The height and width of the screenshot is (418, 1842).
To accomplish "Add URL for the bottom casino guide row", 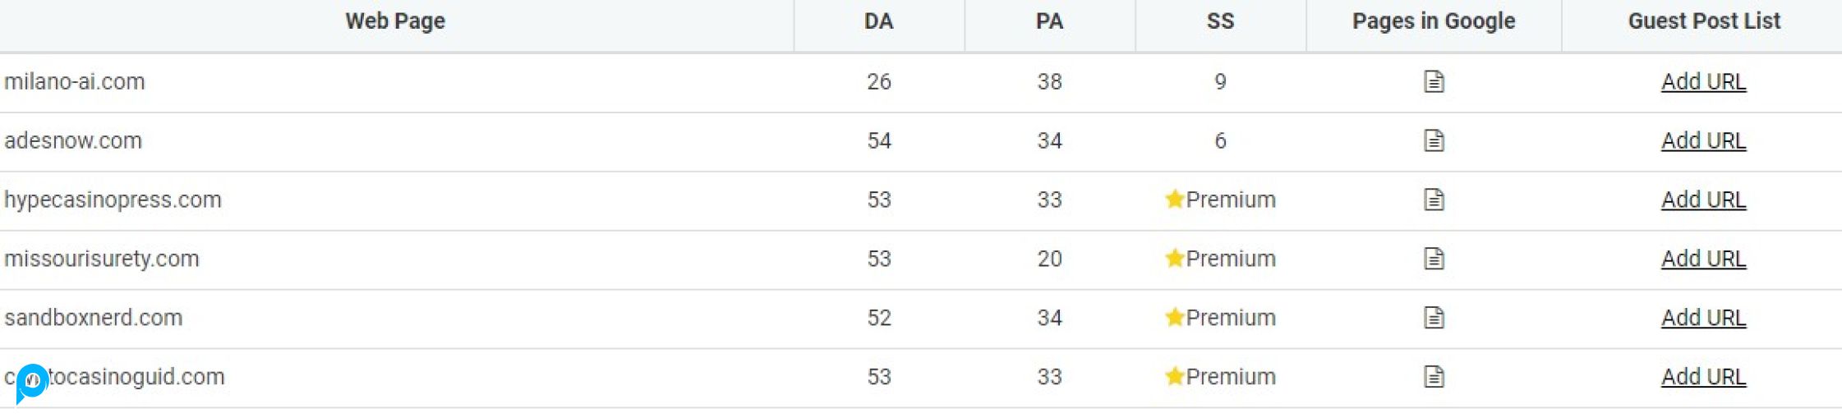I will (1703, 377).
